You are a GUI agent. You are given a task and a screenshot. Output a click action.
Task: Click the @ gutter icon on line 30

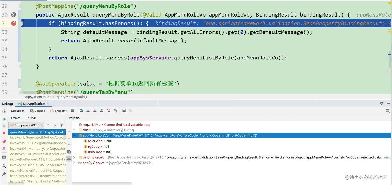pos(13,15)
